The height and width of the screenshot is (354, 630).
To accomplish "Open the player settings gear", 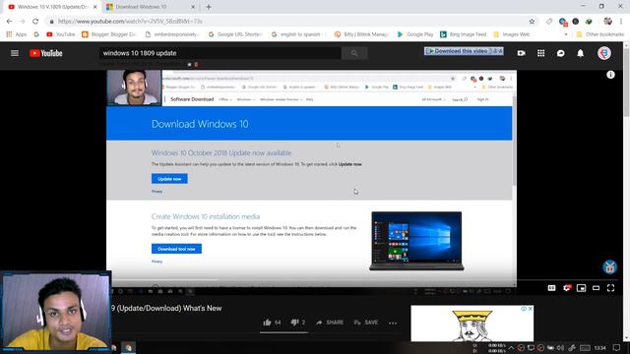I will [x=567, y=288].
